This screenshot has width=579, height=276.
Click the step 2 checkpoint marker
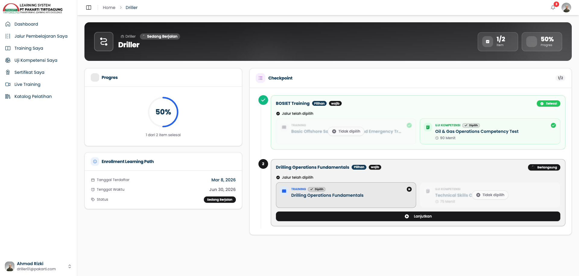pos(263,164)
